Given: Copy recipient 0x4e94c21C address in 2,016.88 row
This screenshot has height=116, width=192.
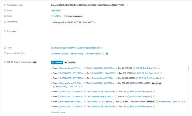Looking at the screenshot, I should [x=114, y=102].
